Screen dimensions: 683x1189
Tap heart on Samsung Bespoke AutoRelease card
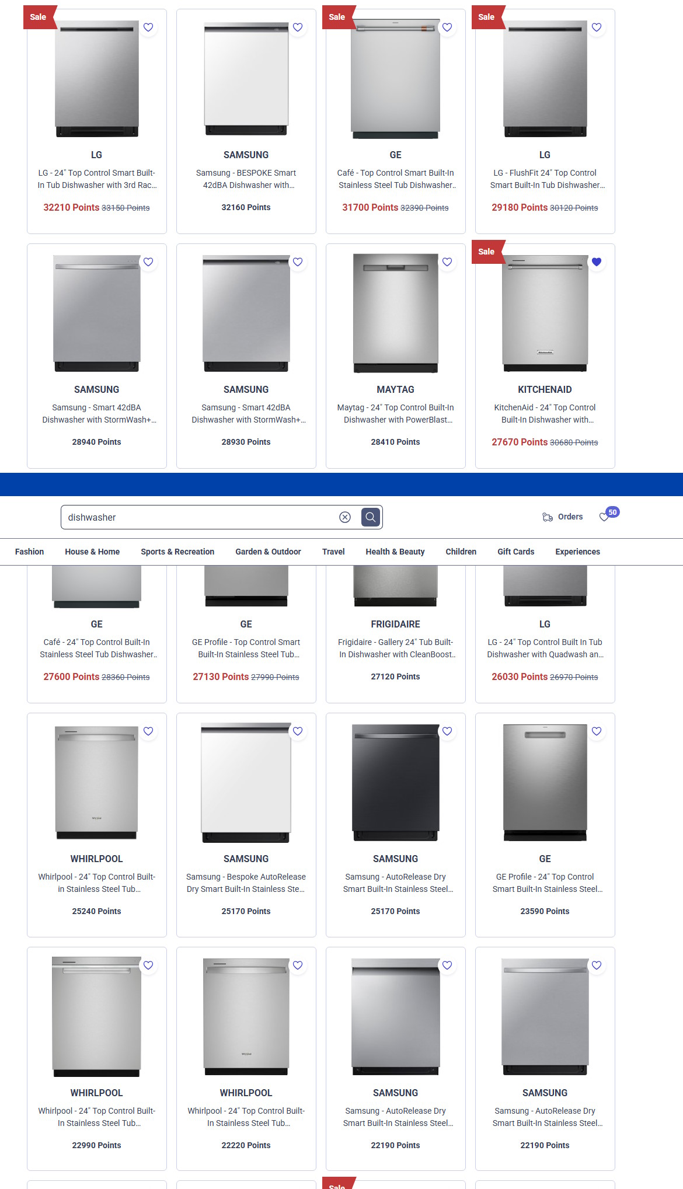[298, 731]
